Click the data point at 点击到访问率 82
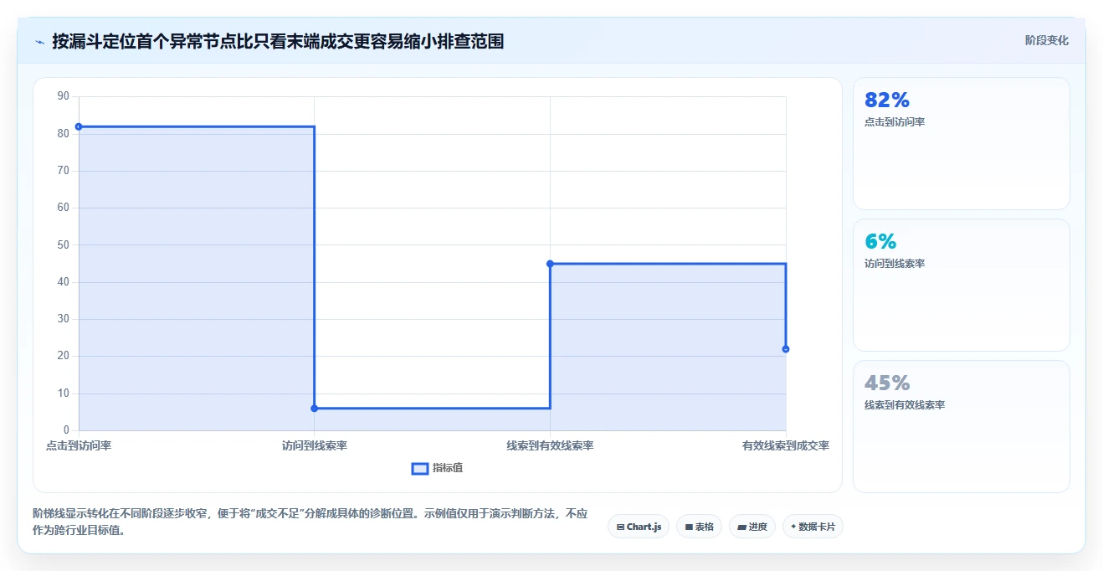Screen dimensions: 1103x571 pos(79,126)
